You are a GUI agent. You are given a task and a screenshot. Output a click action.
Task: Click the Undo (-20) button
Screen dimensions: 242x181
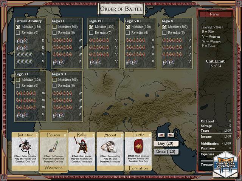tap(166, 152)
